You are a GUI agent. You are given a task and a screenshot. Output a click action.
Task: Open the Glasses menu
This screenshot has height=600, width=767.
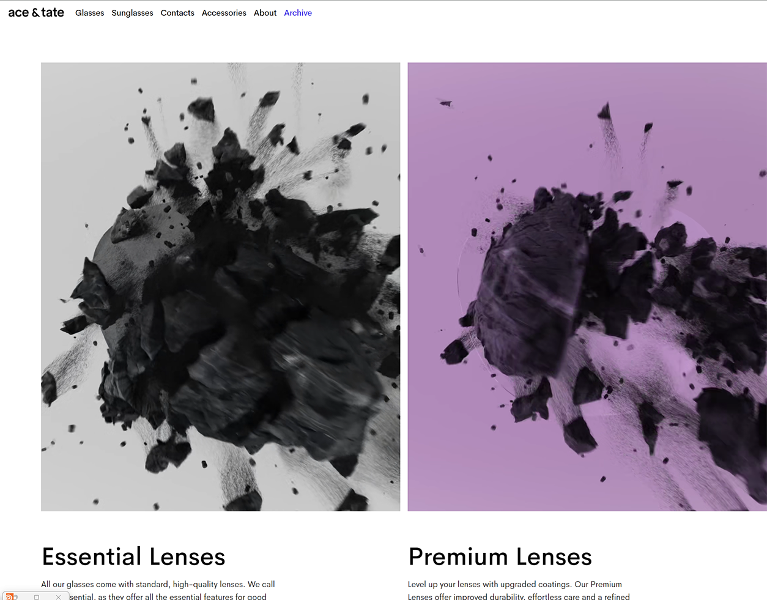point(89,13)
